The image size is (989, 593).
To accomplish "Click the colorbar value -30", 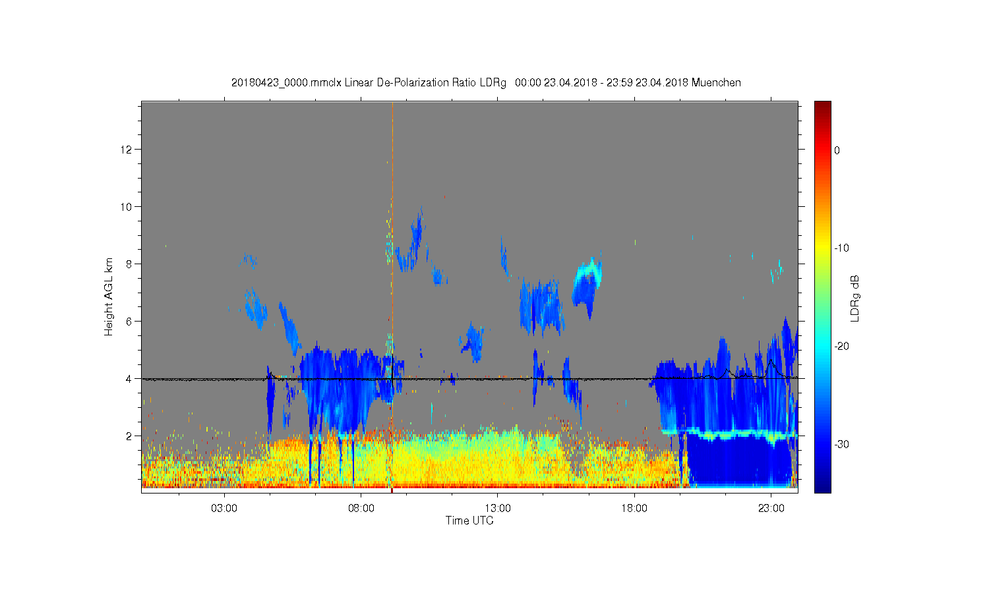I will pos(841,445).
